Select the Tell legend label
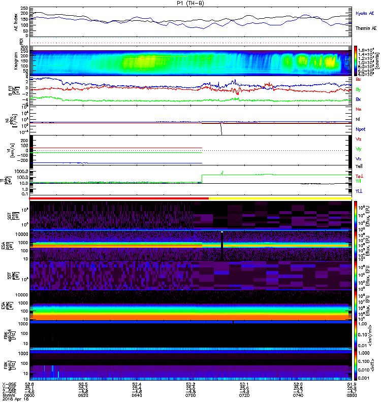Screen dimensions: 381x406 pyautogui.click(x=359, y=166)
